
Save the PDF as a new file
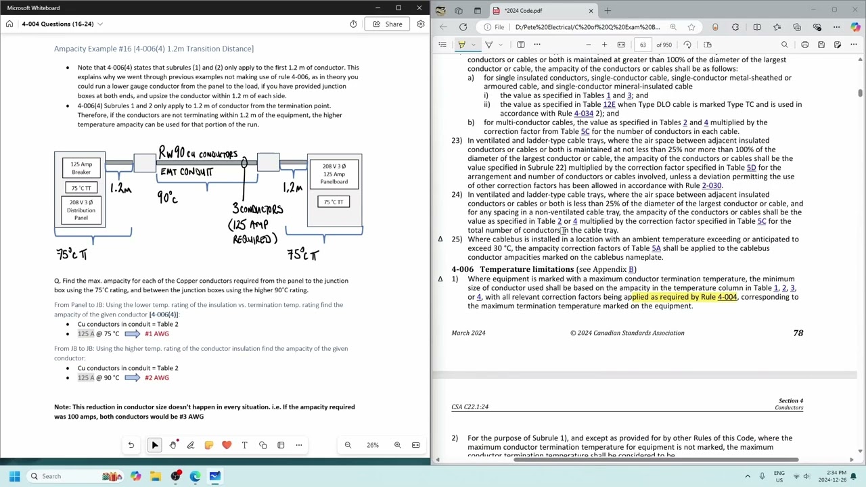pyautogui.click(x=838, y=45)
